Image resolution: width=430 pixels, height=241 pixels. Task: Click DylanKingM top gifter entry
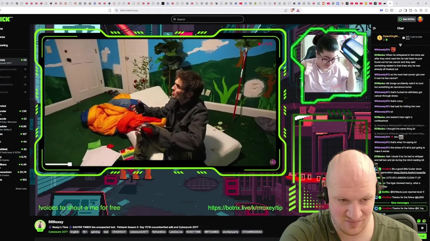tap(388, 37)
